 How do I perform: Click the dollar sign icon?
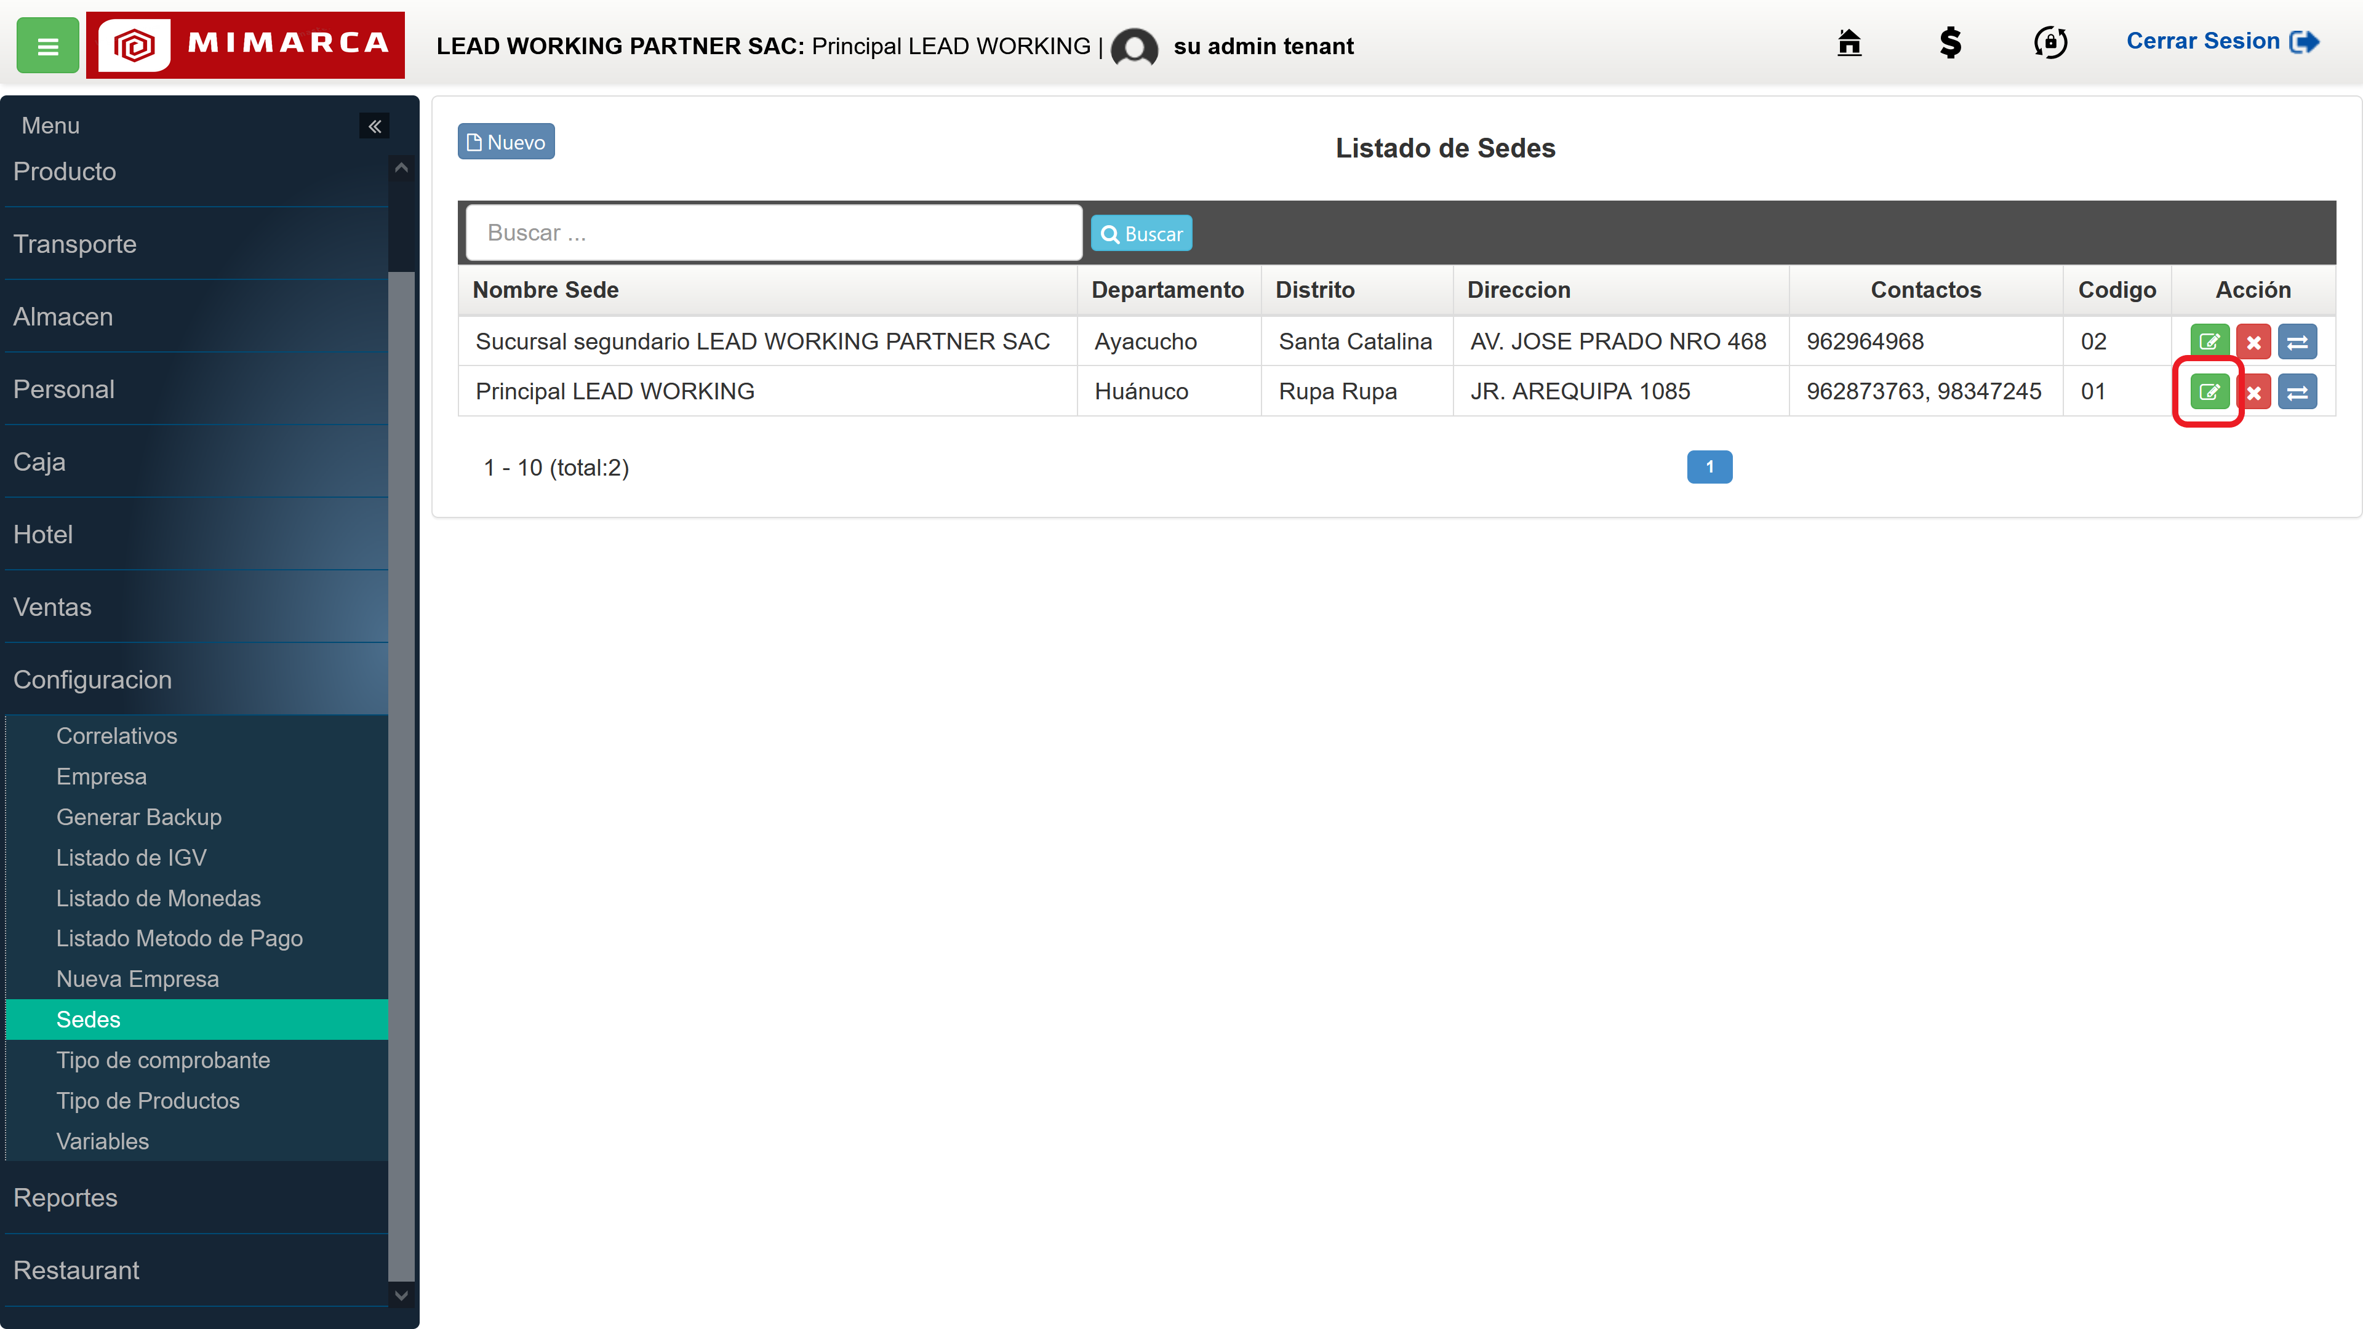1950,42
